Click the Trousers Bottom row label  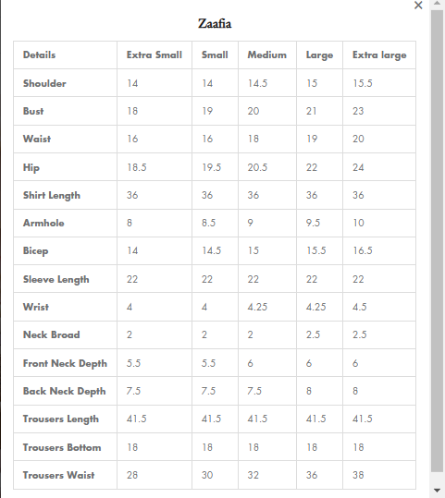pyautogui.click(x=62, y=447)
